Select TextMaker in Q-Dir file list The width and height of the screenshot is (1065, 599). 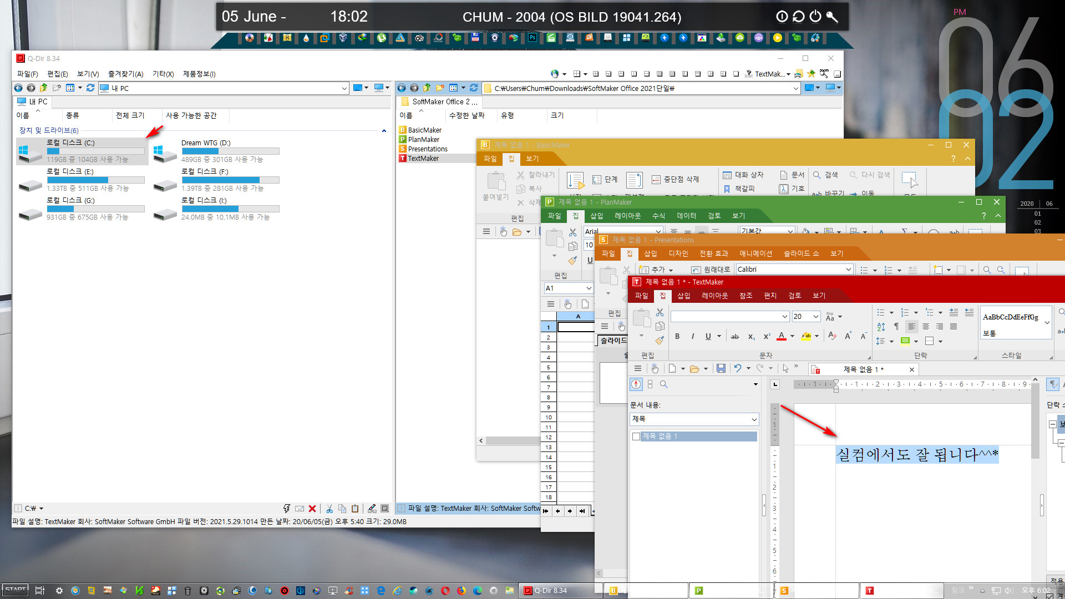[423, 159]
